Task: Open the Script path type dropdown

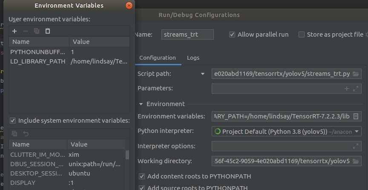Action: [203, 74]
